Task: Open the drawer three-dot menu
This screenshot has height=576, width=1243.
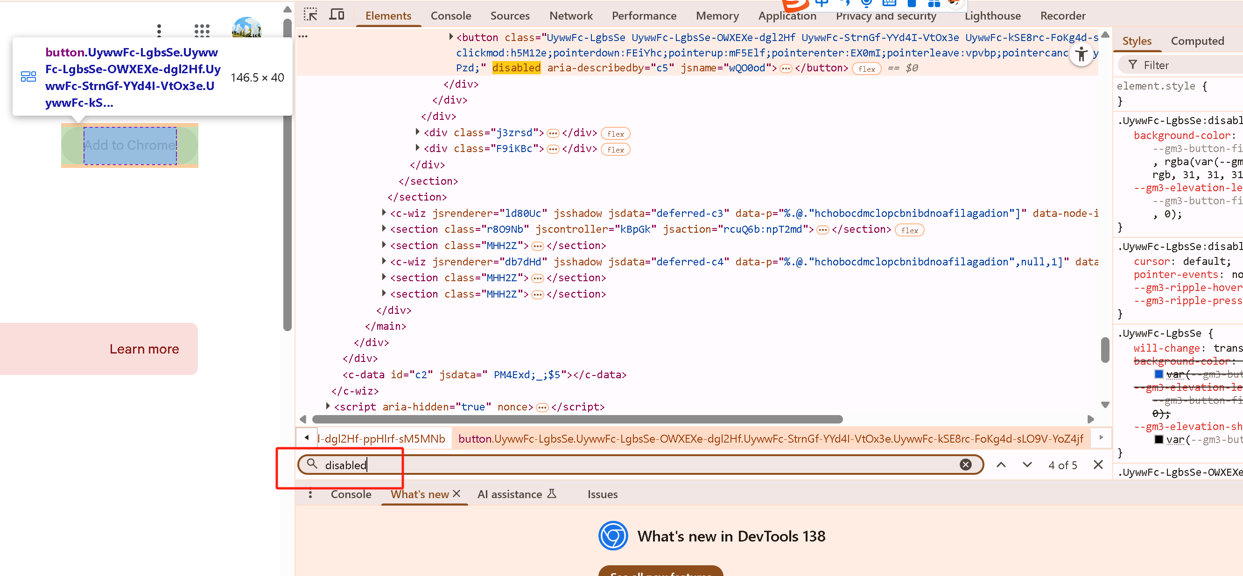Action: 310,494
